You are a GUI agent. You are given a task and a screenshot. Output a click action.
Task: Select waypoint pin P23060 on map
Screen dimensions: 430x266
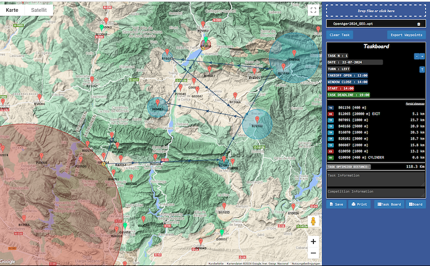[41, 156]
